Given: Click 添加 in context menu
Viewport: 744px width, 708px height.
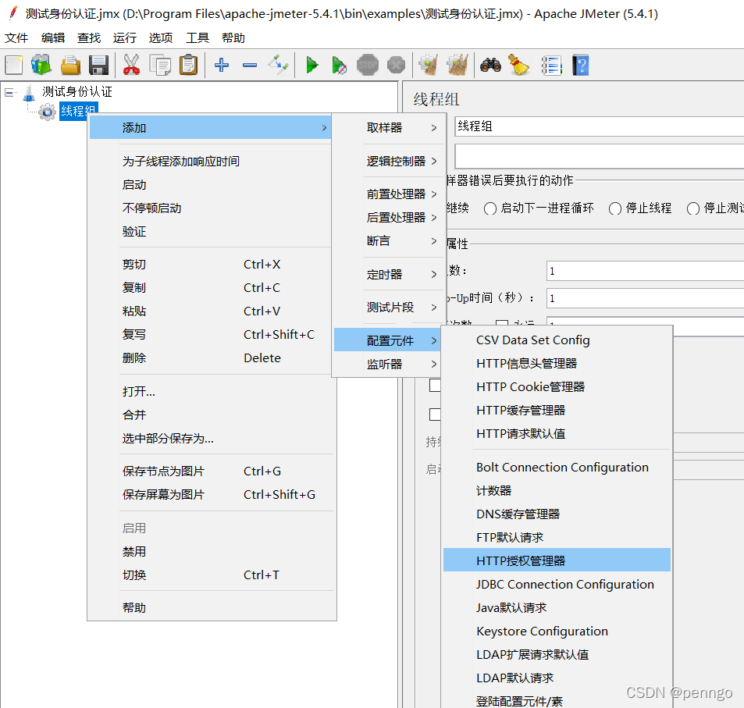Looking at the screenshot, I should tap(210, 128).
